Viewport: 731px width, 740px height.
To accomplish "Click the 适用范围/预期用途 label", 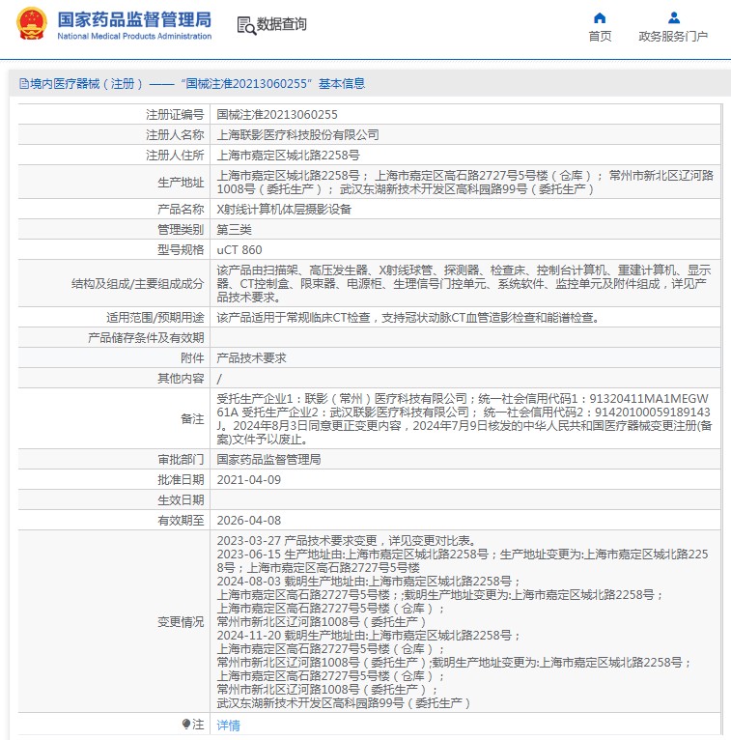I will coord(155,318).
